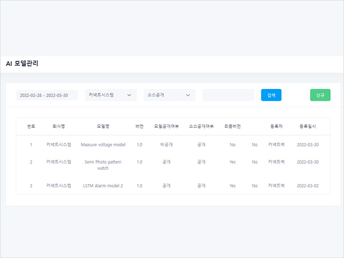This screenshot has height=258, width=344.
Task: Click the 최종버전 column header
Action: click(232, 126)
